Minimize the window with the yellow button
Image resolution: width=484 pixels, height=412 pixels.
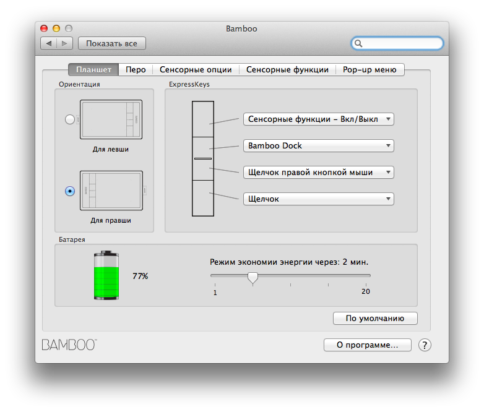pyautogui.click(x=56, y=28)
